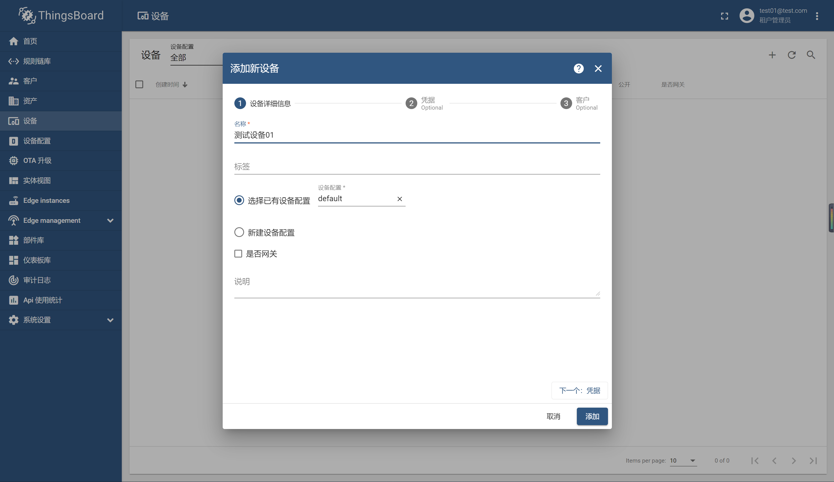This screenshot has width=834, height=482.
Task: Click the 标签 input field
Action: [417, 166]
